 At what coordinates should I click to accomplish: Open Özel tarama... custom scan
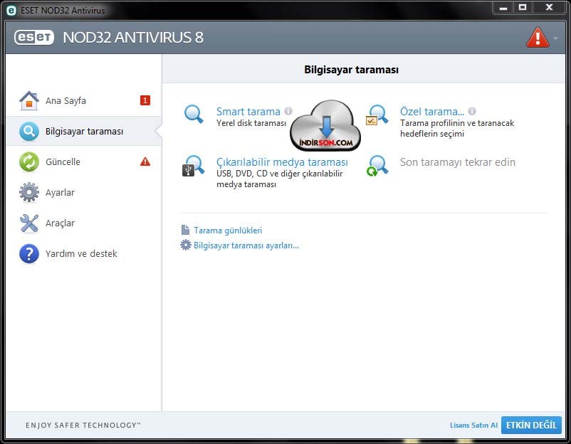(x=432, y=112)
